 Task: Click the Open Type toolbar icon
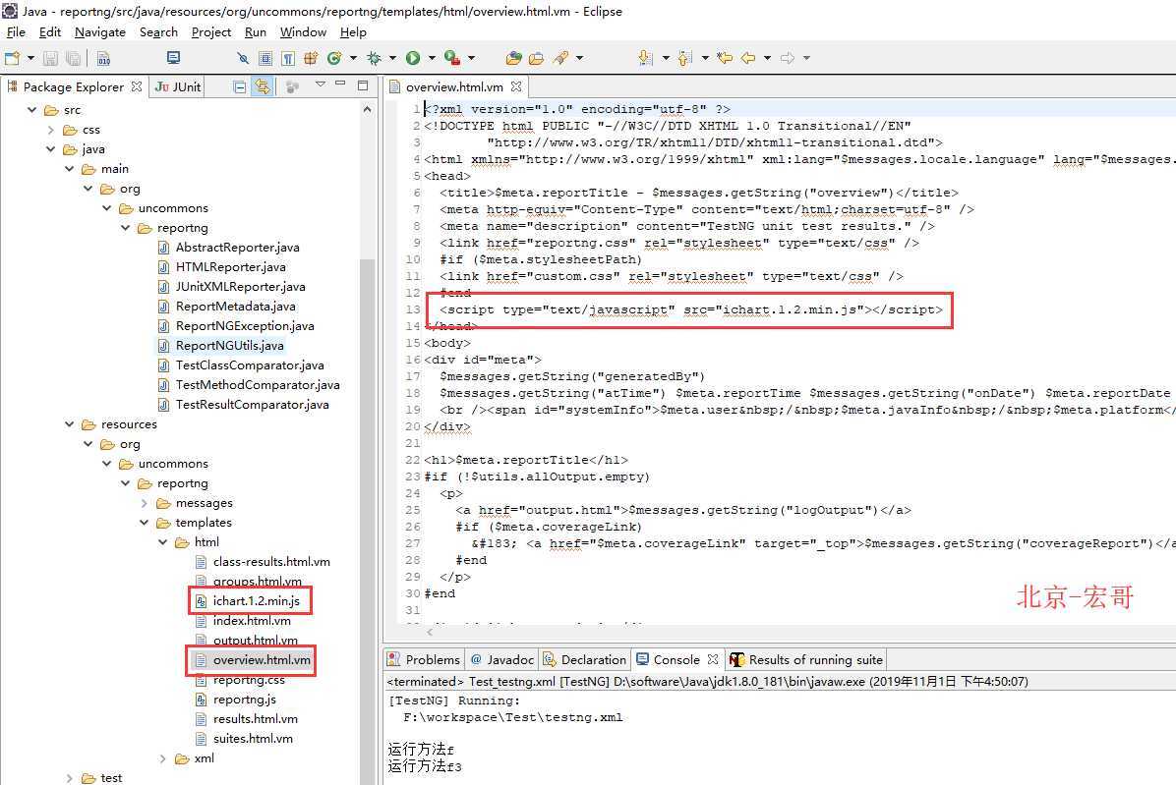pos(513,58)
